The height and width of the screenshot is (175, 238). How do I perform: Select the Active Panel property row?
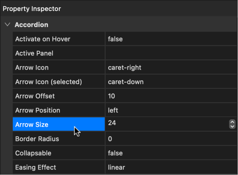coord(34,53)
